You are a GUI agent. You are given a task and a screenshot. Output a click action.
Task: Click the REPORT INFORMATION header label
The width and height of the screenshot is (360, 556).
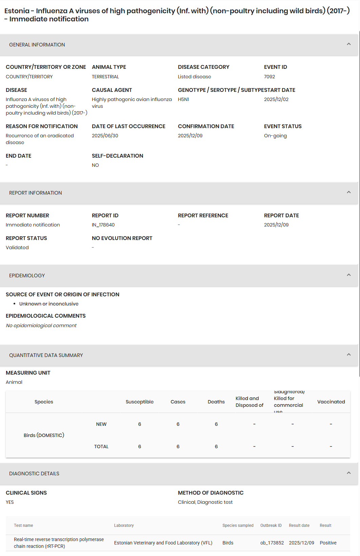36,193
